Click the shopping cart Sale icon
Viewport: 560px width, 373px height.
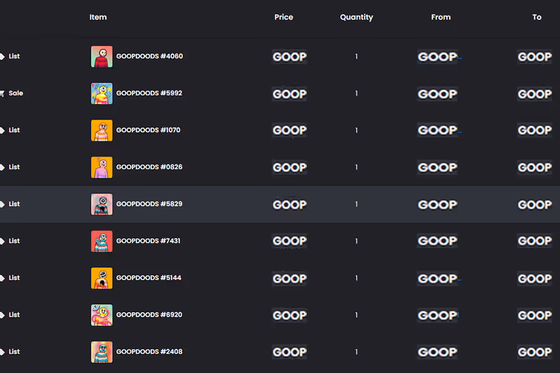(2, 93)
